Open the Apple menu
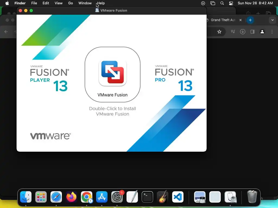The image size is (278, 208). coord(7,3)
